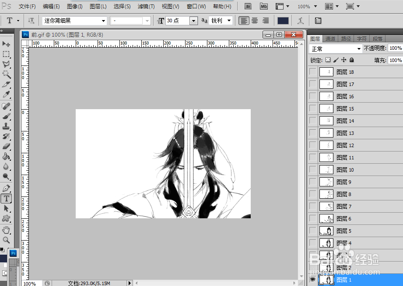Select the Eyedropper tool
This screenshot has height=286, width=403.
tap(6, 95)
